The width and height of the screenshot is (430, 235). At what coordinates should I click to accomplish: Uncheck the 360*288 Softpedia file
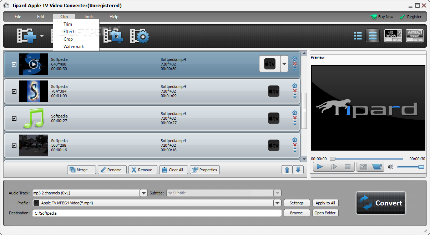pos(14,146)
